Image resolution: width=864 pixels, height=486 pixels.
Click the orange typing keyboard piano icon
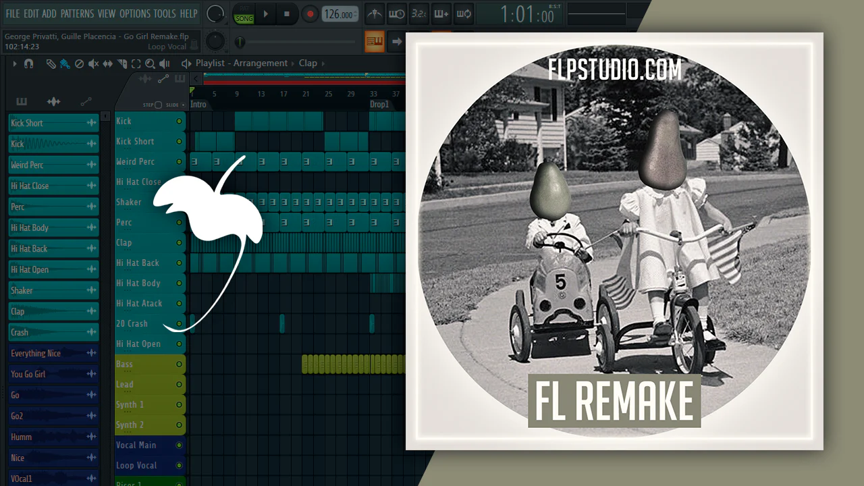375,42
